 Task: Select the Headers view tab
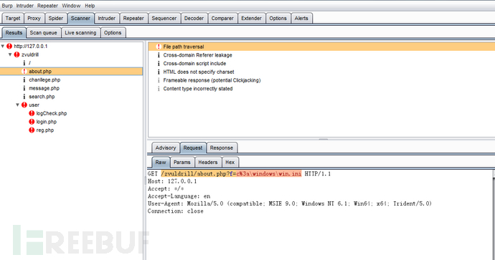tap(208, 163)
